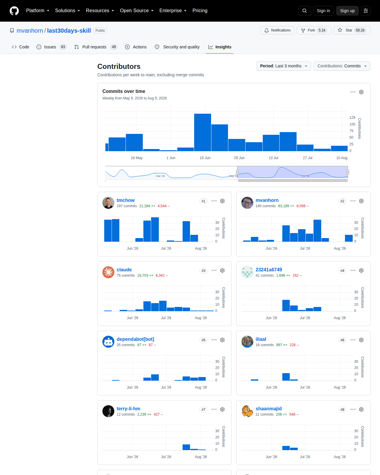Viewport: 380px width, 475px height.
Task: Open more options on Commits over time chart
Action: (x=353, y=92)
